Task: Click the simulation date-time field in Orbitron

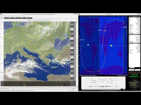Action: coord(103,79)
